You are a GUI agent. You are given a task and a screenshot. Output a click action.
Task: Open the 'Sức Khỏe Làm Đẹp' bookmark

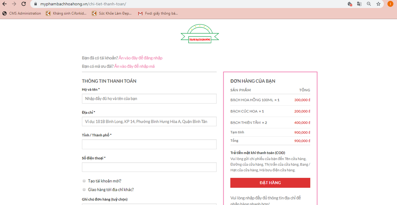[x=112, y=14]
